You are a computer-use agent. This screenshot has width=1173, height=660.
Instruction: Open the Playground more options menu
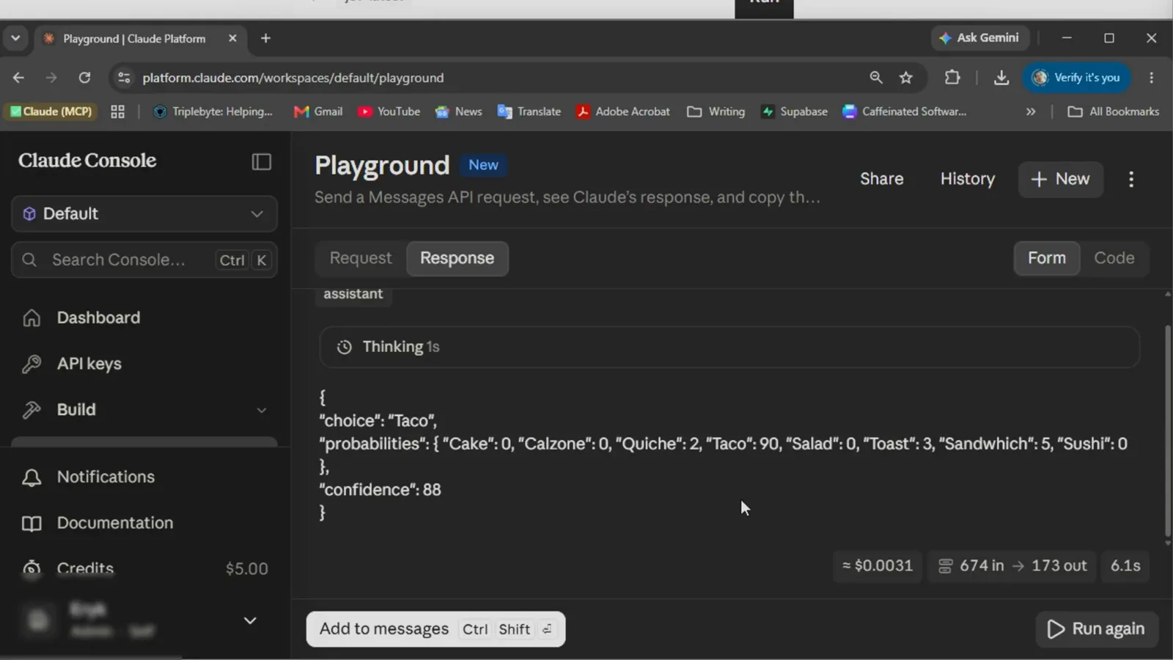coord(1131,180)
